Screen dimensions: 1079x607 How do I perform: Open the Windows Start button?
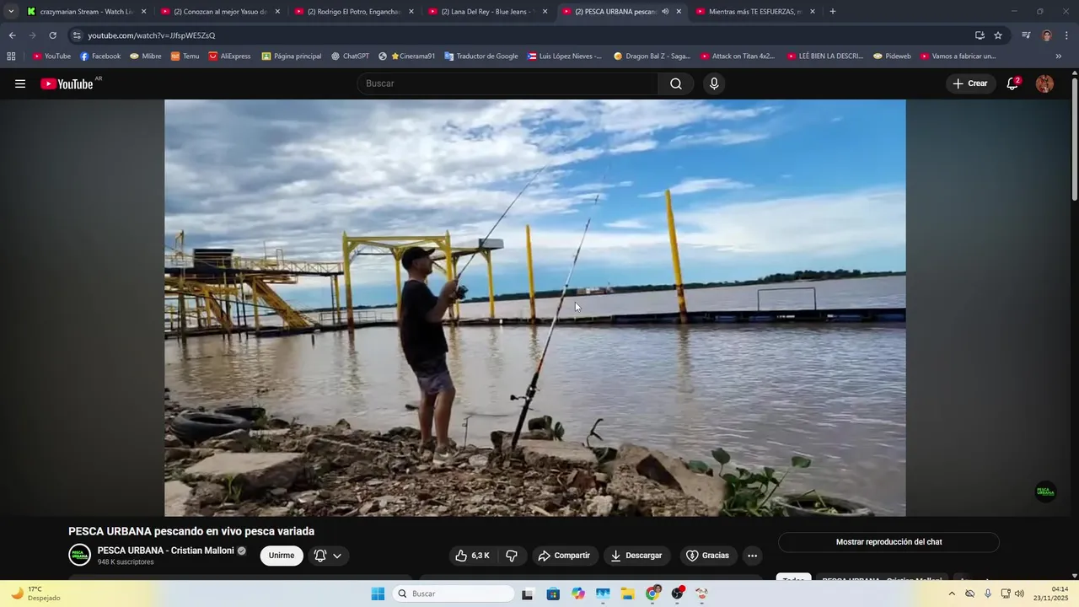pyautogui.click(x=378, y=594)
